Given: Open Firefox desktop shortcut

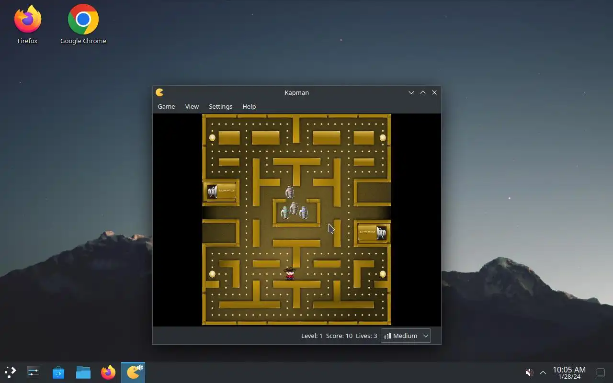Looking at the screenshot, I should coord(28,25).
